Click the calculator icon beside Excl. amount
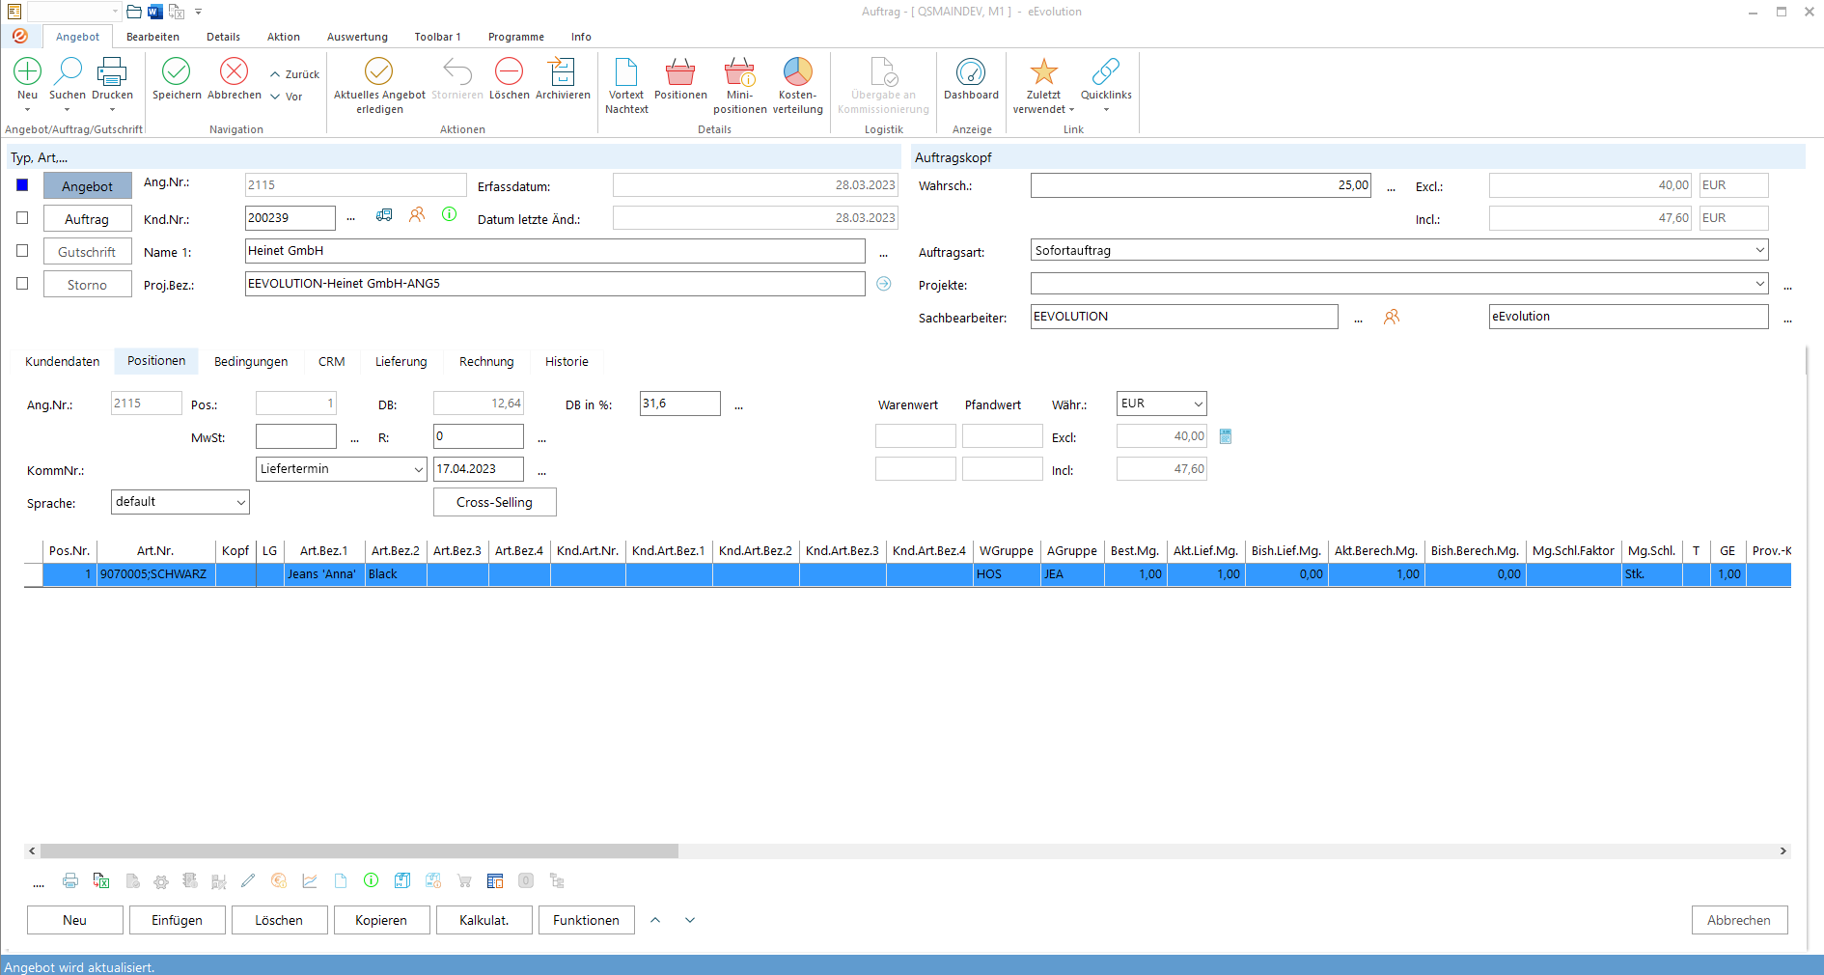 1226,436
